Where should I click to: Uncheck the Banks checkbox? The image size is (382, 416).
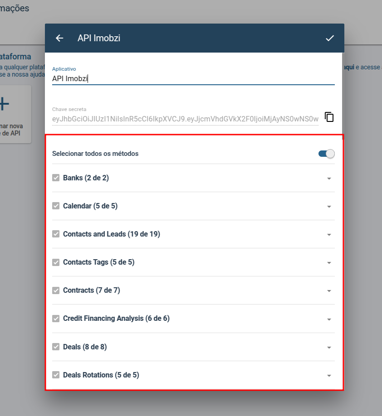[x=56, y=178]
